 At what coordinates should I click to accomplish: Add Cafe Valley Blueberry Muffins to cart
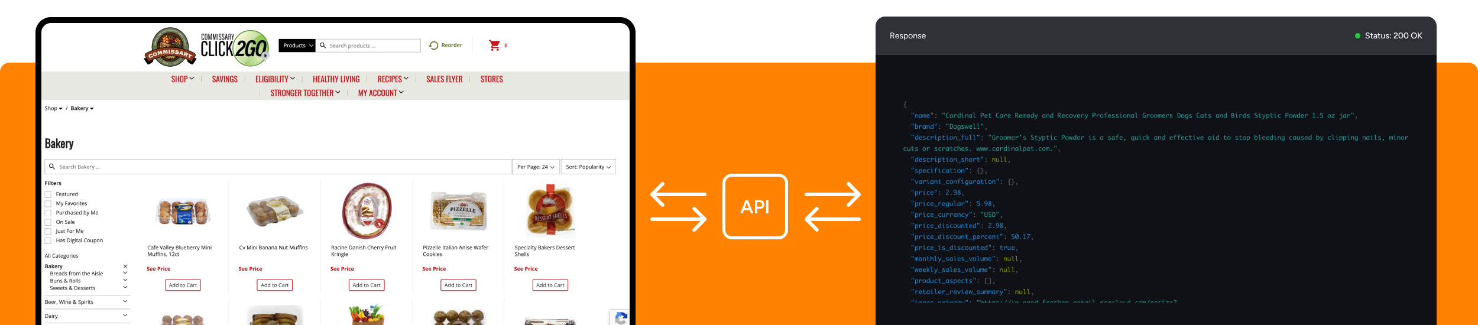click(183, 285)
